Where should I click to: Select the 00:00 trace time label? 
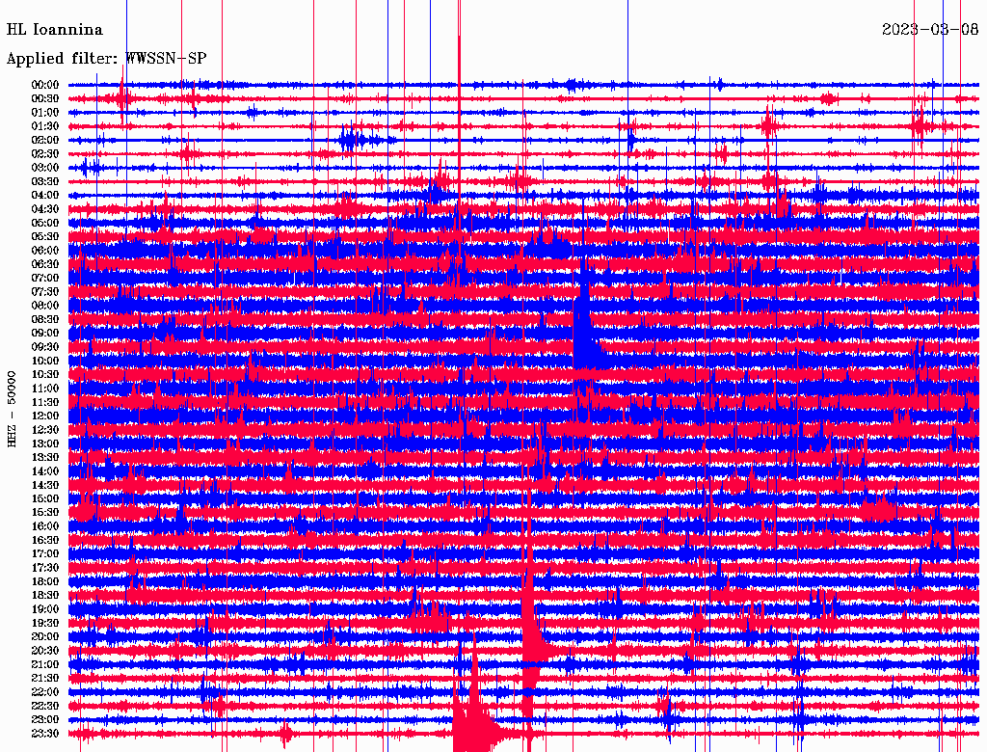click(45, 85)
